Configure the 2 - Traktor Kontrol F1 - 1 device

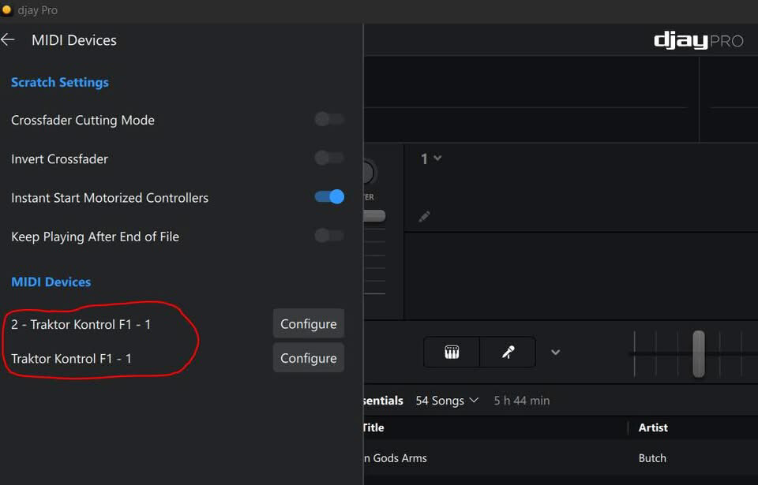click(308, 323)
